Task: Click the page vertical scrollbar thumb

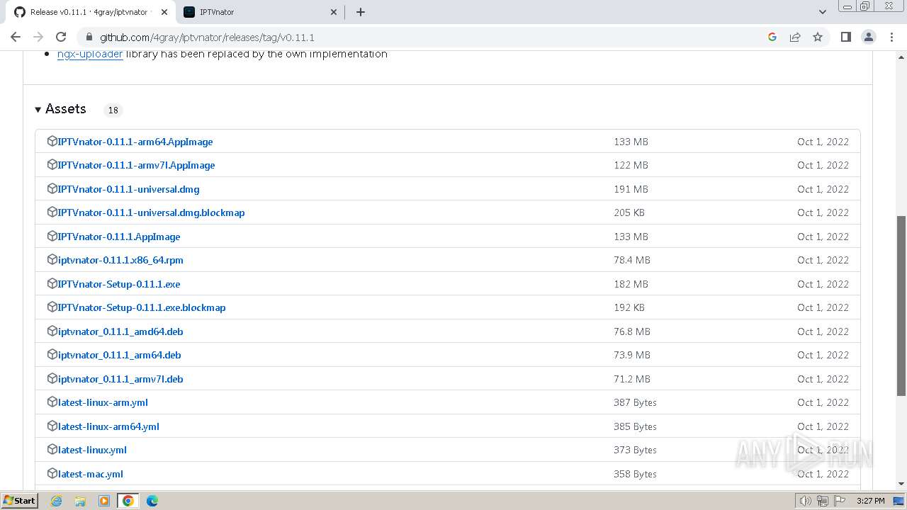Action: click(x=901, y=306)
